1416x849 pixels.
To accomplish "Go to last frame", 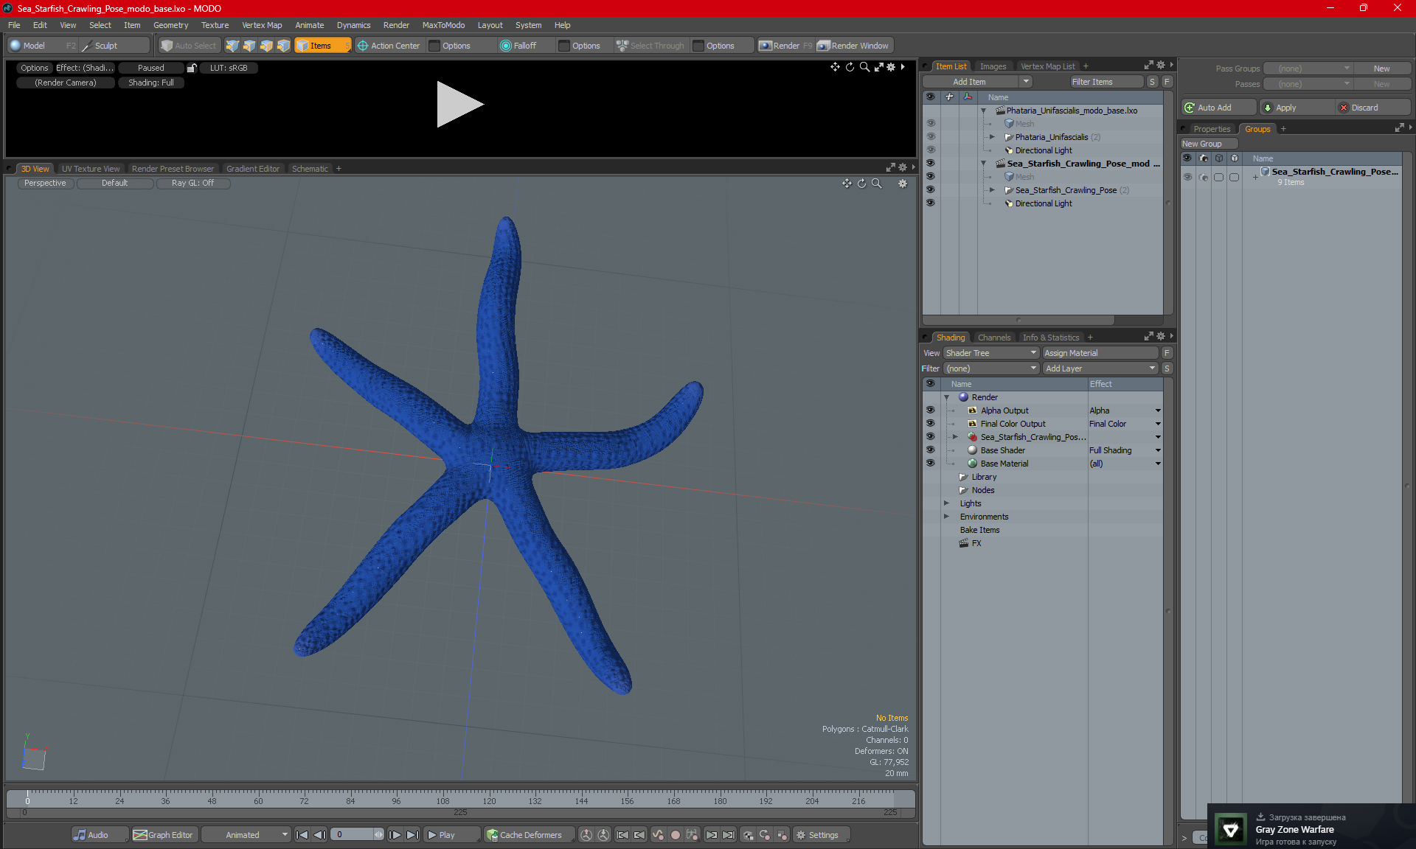I will [412, 835].
